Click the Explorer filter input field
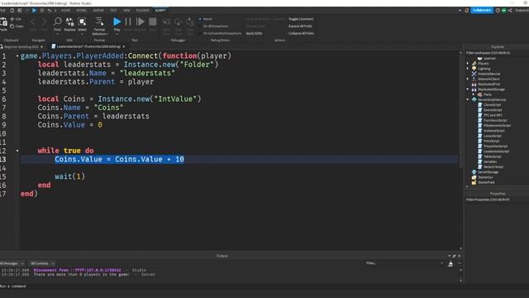 coord(497,53)
